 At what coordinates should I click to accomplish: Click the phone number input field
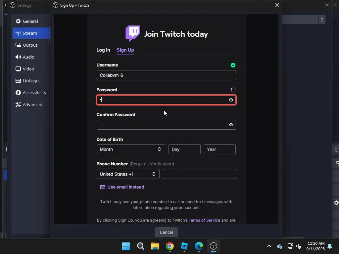tap(199, 174)
